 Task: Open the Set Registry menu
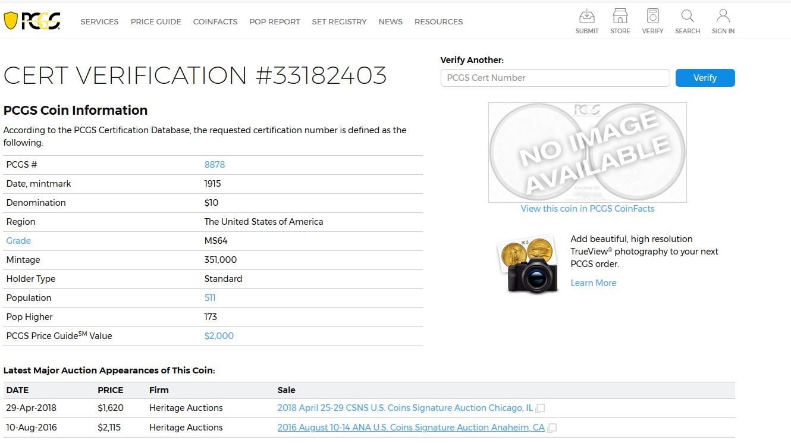tap(339, 21)
